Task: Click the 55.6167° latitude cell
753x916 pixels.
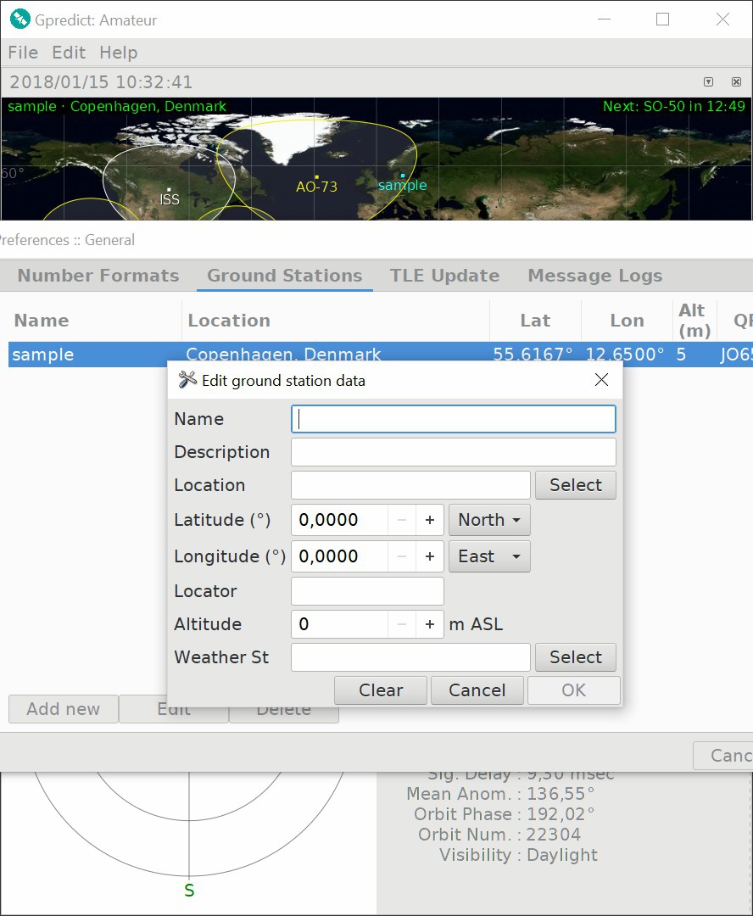Action: [x=533, y=355]
